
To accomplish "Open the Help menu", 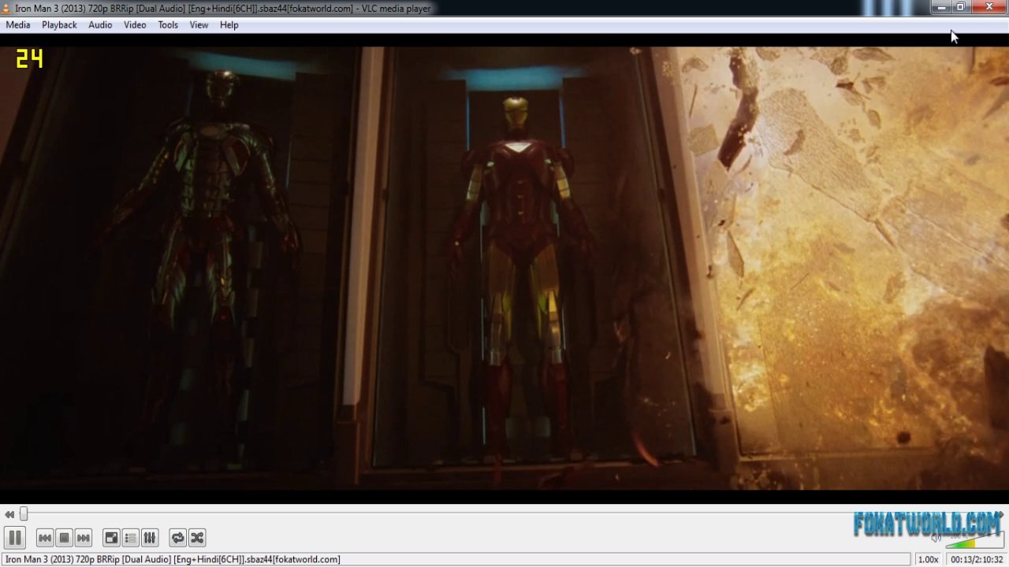I will [229, 25].
